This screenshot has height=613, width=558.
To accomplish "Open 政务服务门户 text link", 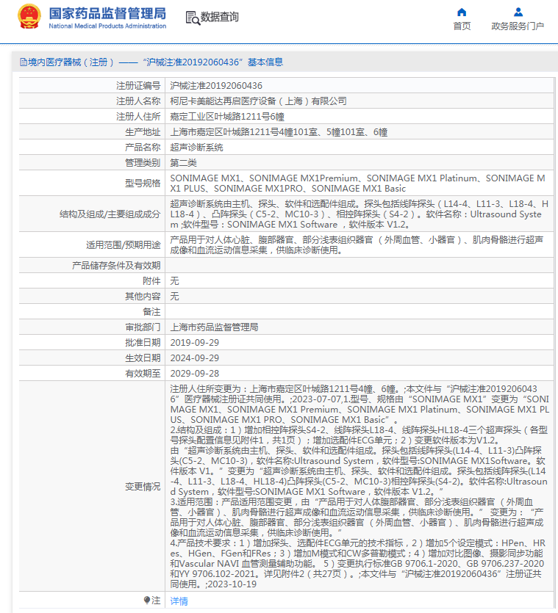I will pos(518,26).
